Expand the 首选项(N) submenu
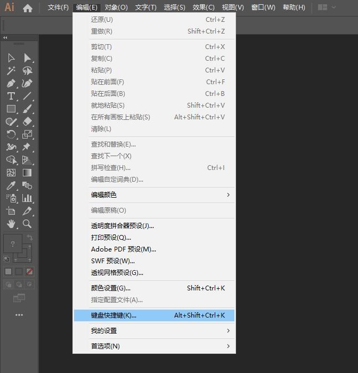358x373 pixels. pyautogui.click(x=154, y=346)
